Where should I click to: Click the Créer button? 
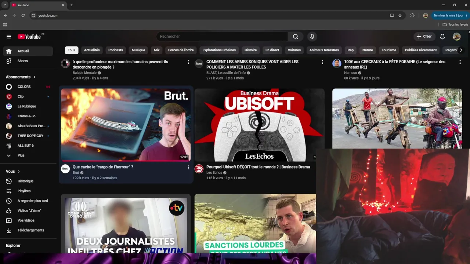tap(424, 36)
